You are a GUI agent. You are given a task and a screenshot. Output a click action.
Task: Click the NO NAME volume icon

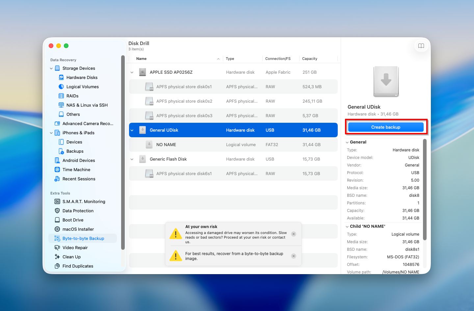point(149,144)
